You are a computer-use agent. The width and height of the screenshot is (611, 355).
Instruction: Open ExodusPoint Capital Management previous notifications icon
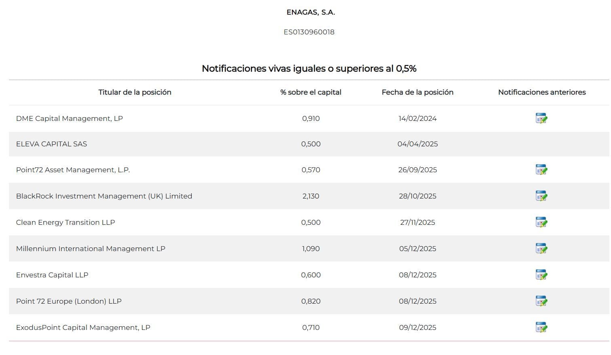click(541, 328)
